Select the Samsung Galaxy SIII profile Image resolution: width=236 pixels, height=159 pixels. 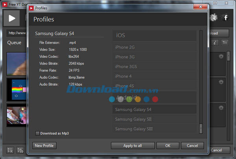pos(155,129)
